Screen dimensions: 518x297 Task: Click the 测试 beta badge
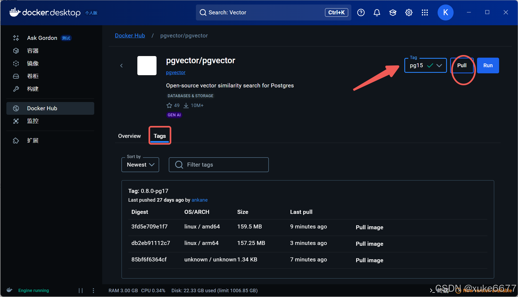66,38
